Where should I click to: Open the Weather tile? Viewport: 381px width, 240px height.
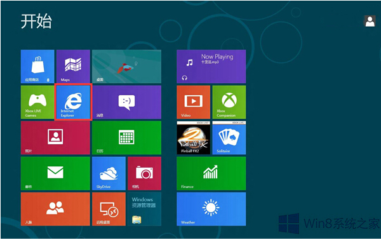click(x=211, y=209)
